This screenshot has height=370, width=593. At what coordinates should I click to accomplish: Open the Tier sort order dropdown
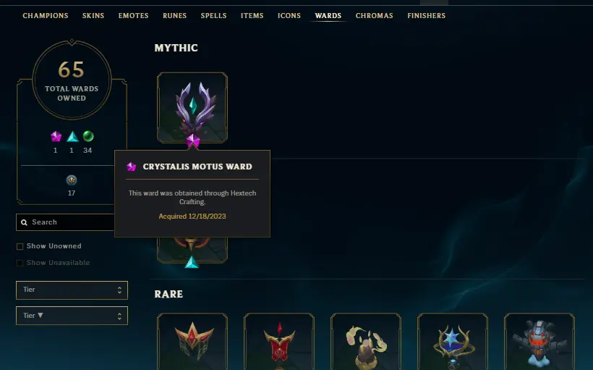click(x=72, y=316)
